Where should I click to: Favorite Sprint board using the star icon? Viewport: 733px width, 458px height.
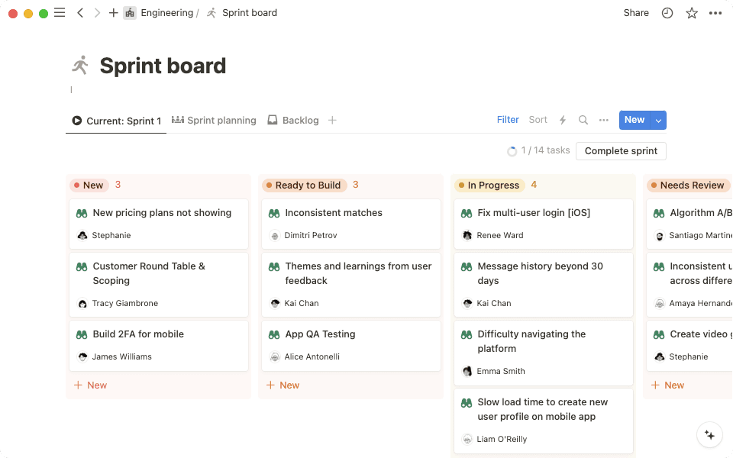(x=691, y=12)
